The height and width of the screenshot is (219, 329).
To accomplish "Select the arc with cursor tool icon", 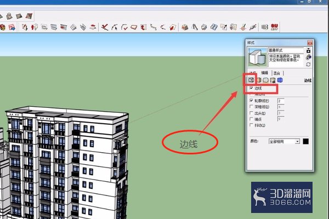I will [115, 27].
